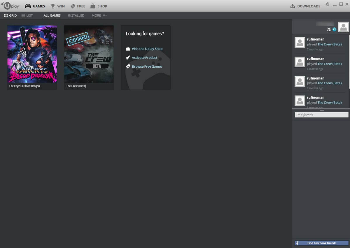Click the list view lines icon
This screenshot has height=248, width=350.
pos(23,15)
